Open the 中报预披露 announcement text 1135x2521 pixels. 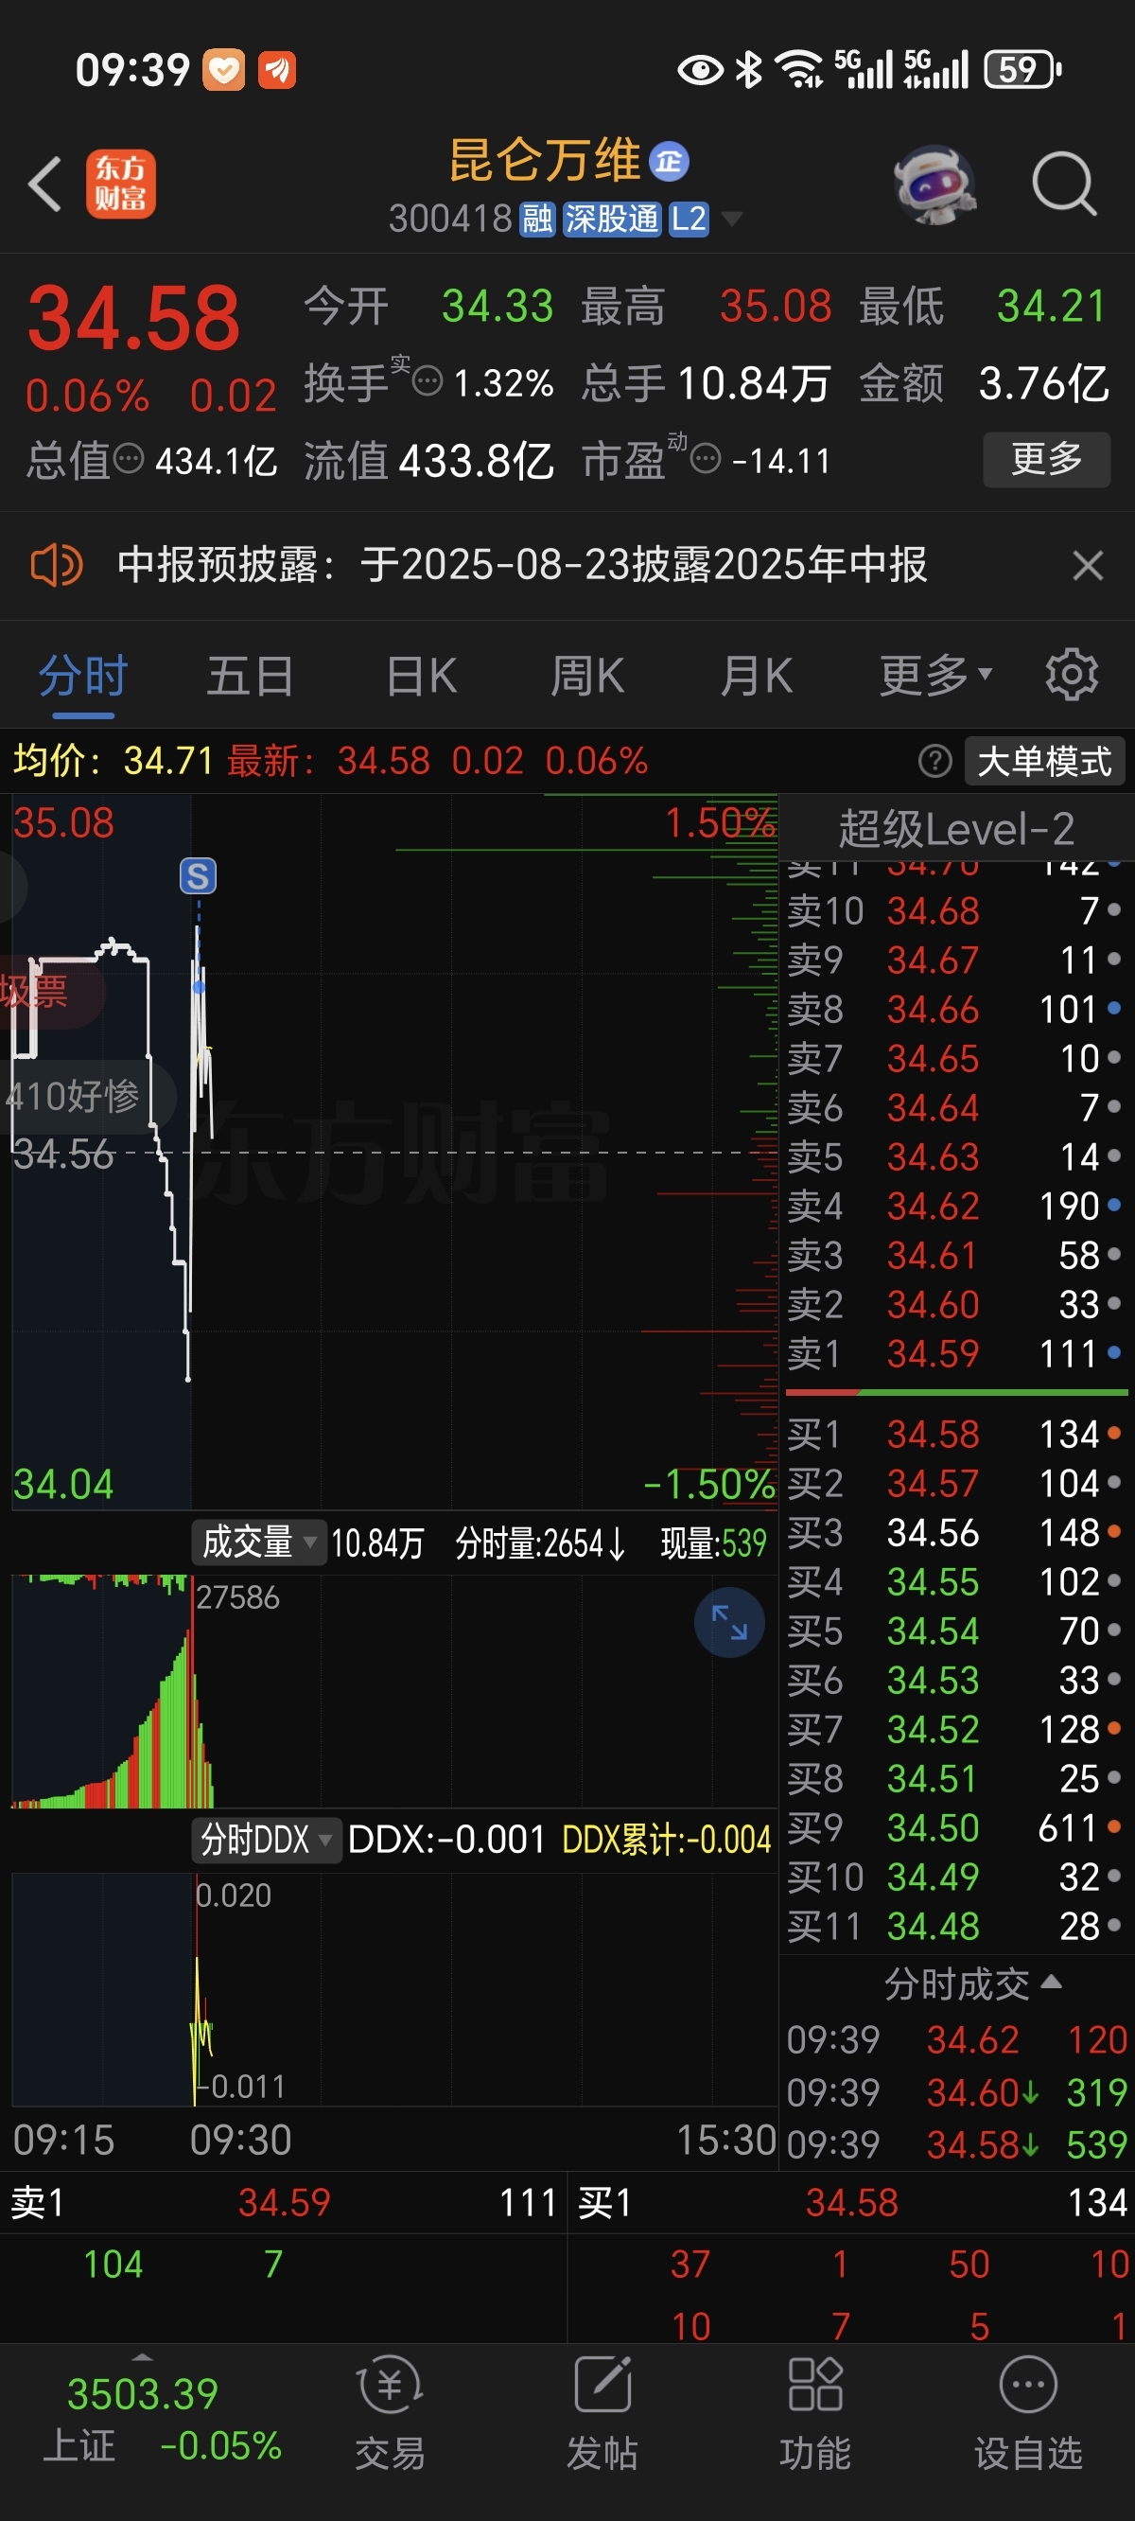(x=521, y=565)
